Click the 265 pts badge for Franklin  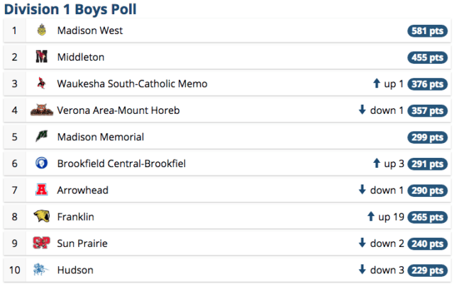pyautogui.click(x=427, y=217)
